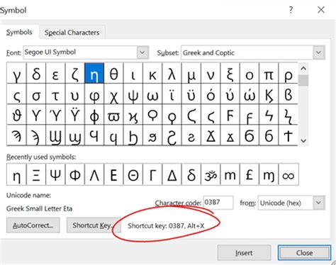Select the psi ψ symbol in grid

[x=133, y=94]
